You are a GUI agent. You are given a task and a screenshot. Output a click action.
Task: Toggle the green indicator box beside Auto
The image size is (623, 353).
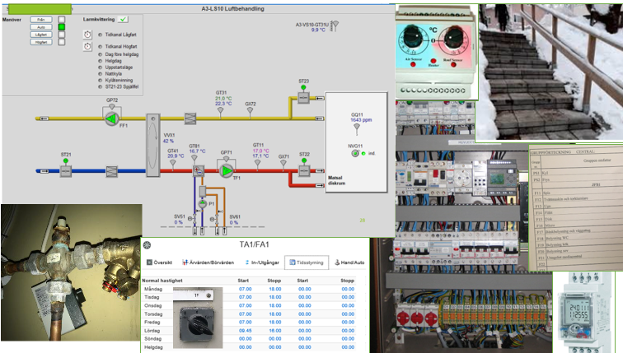(62, 27)
